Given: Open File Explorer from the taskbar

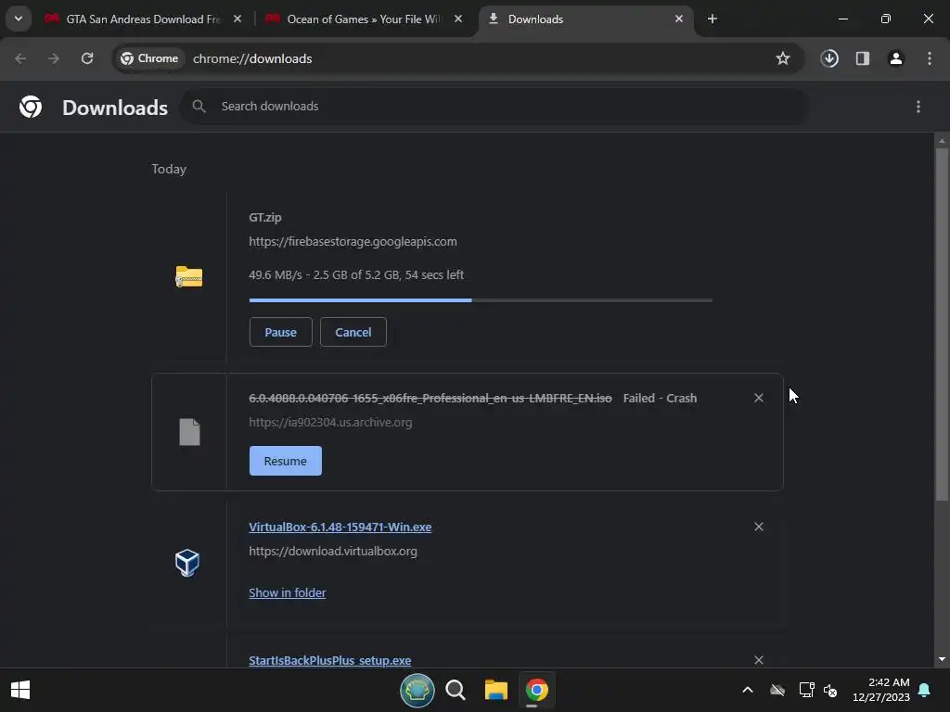Looking at the screenshot, I should pos(496,690).
